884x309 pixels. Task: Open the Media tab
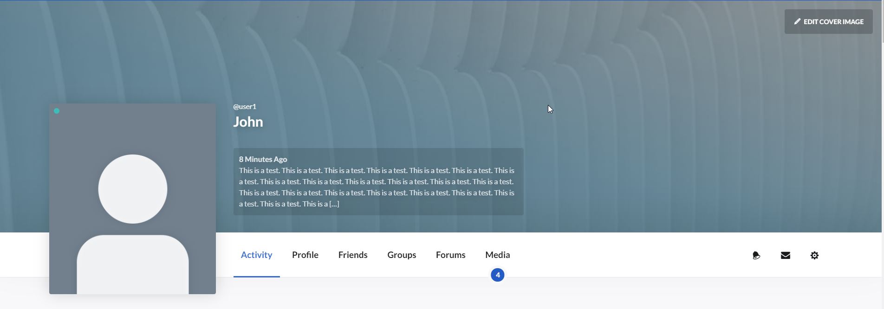pyautogui.click(x=498, y=255)
